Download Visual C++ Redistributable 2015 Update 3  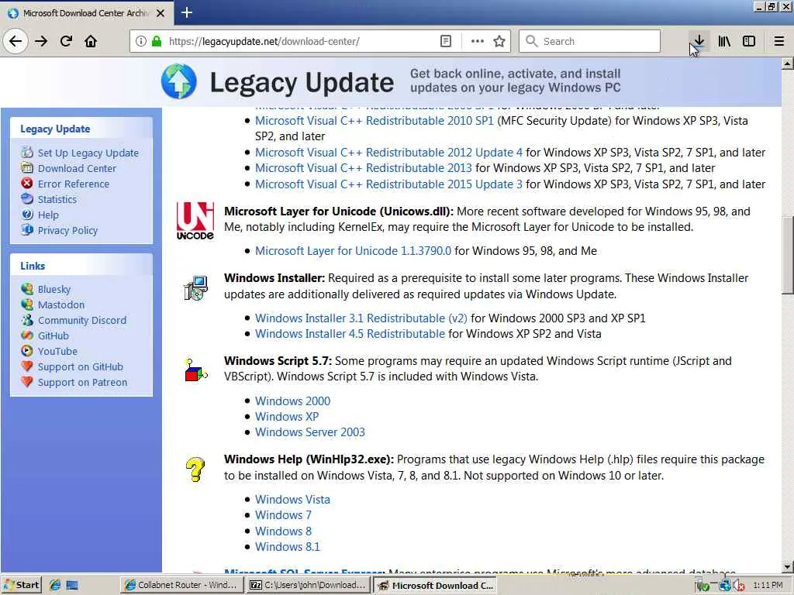click(388, 184)
